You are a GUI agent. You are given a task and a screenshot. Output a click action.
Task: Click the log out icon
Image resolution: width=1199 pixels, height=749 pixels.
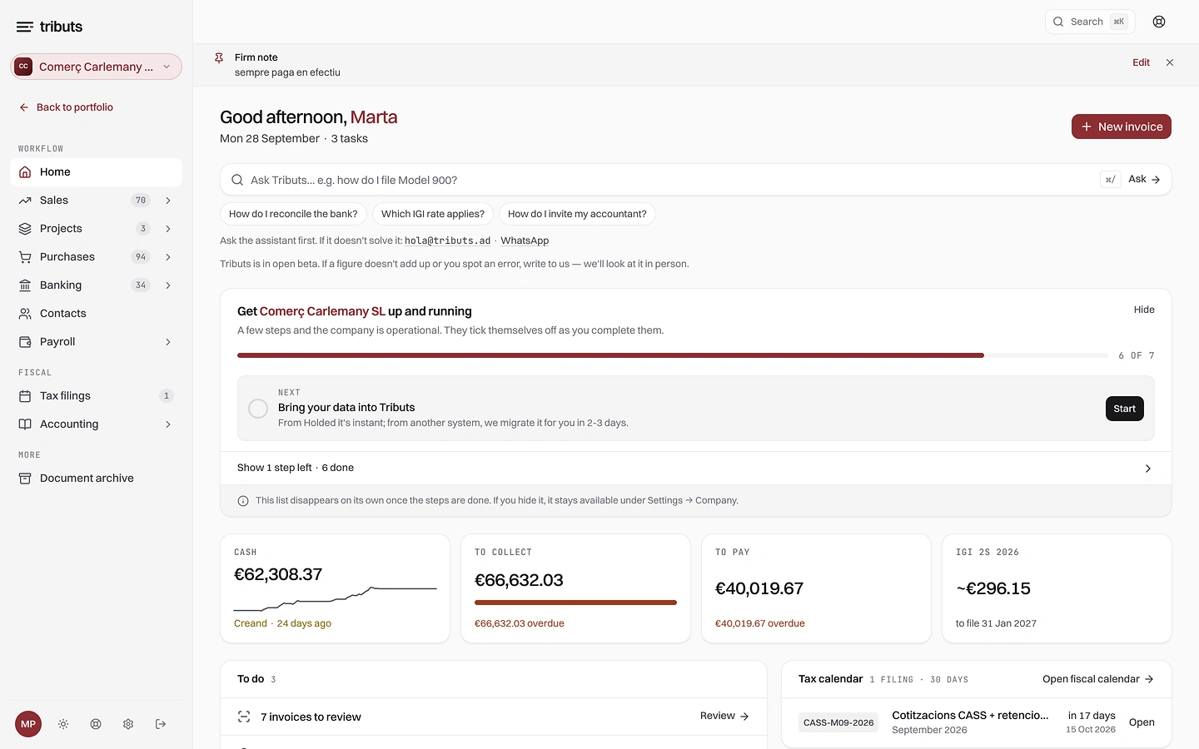[161, 724]
